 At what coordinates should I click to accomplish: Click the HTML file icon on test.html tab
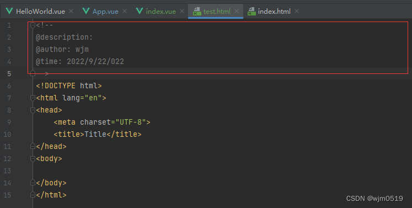pos(197,11)
